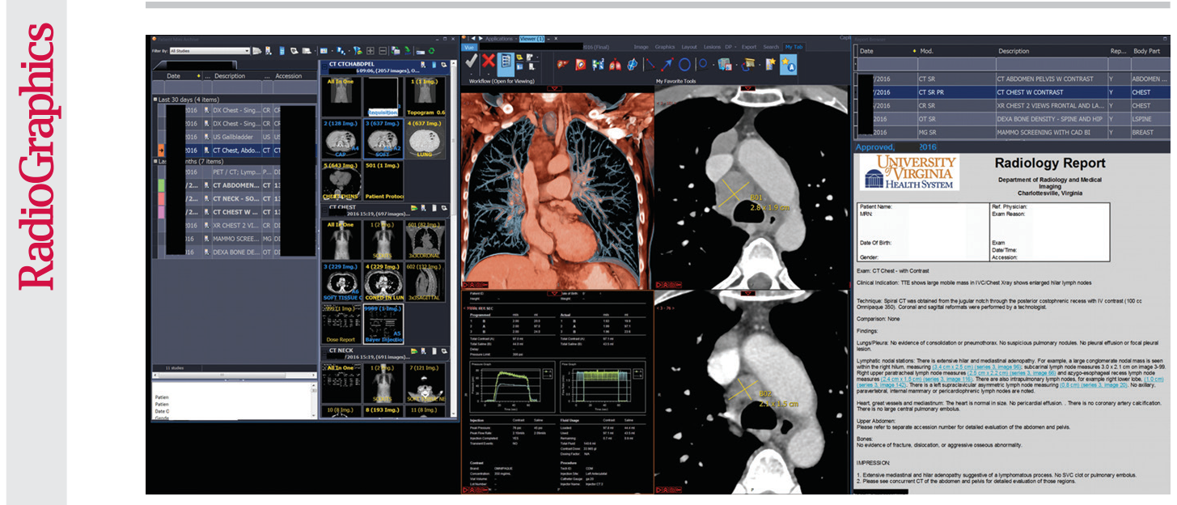1177x505 pixels.
Task: Collapse the Last 30 days group
Action: 156,99
